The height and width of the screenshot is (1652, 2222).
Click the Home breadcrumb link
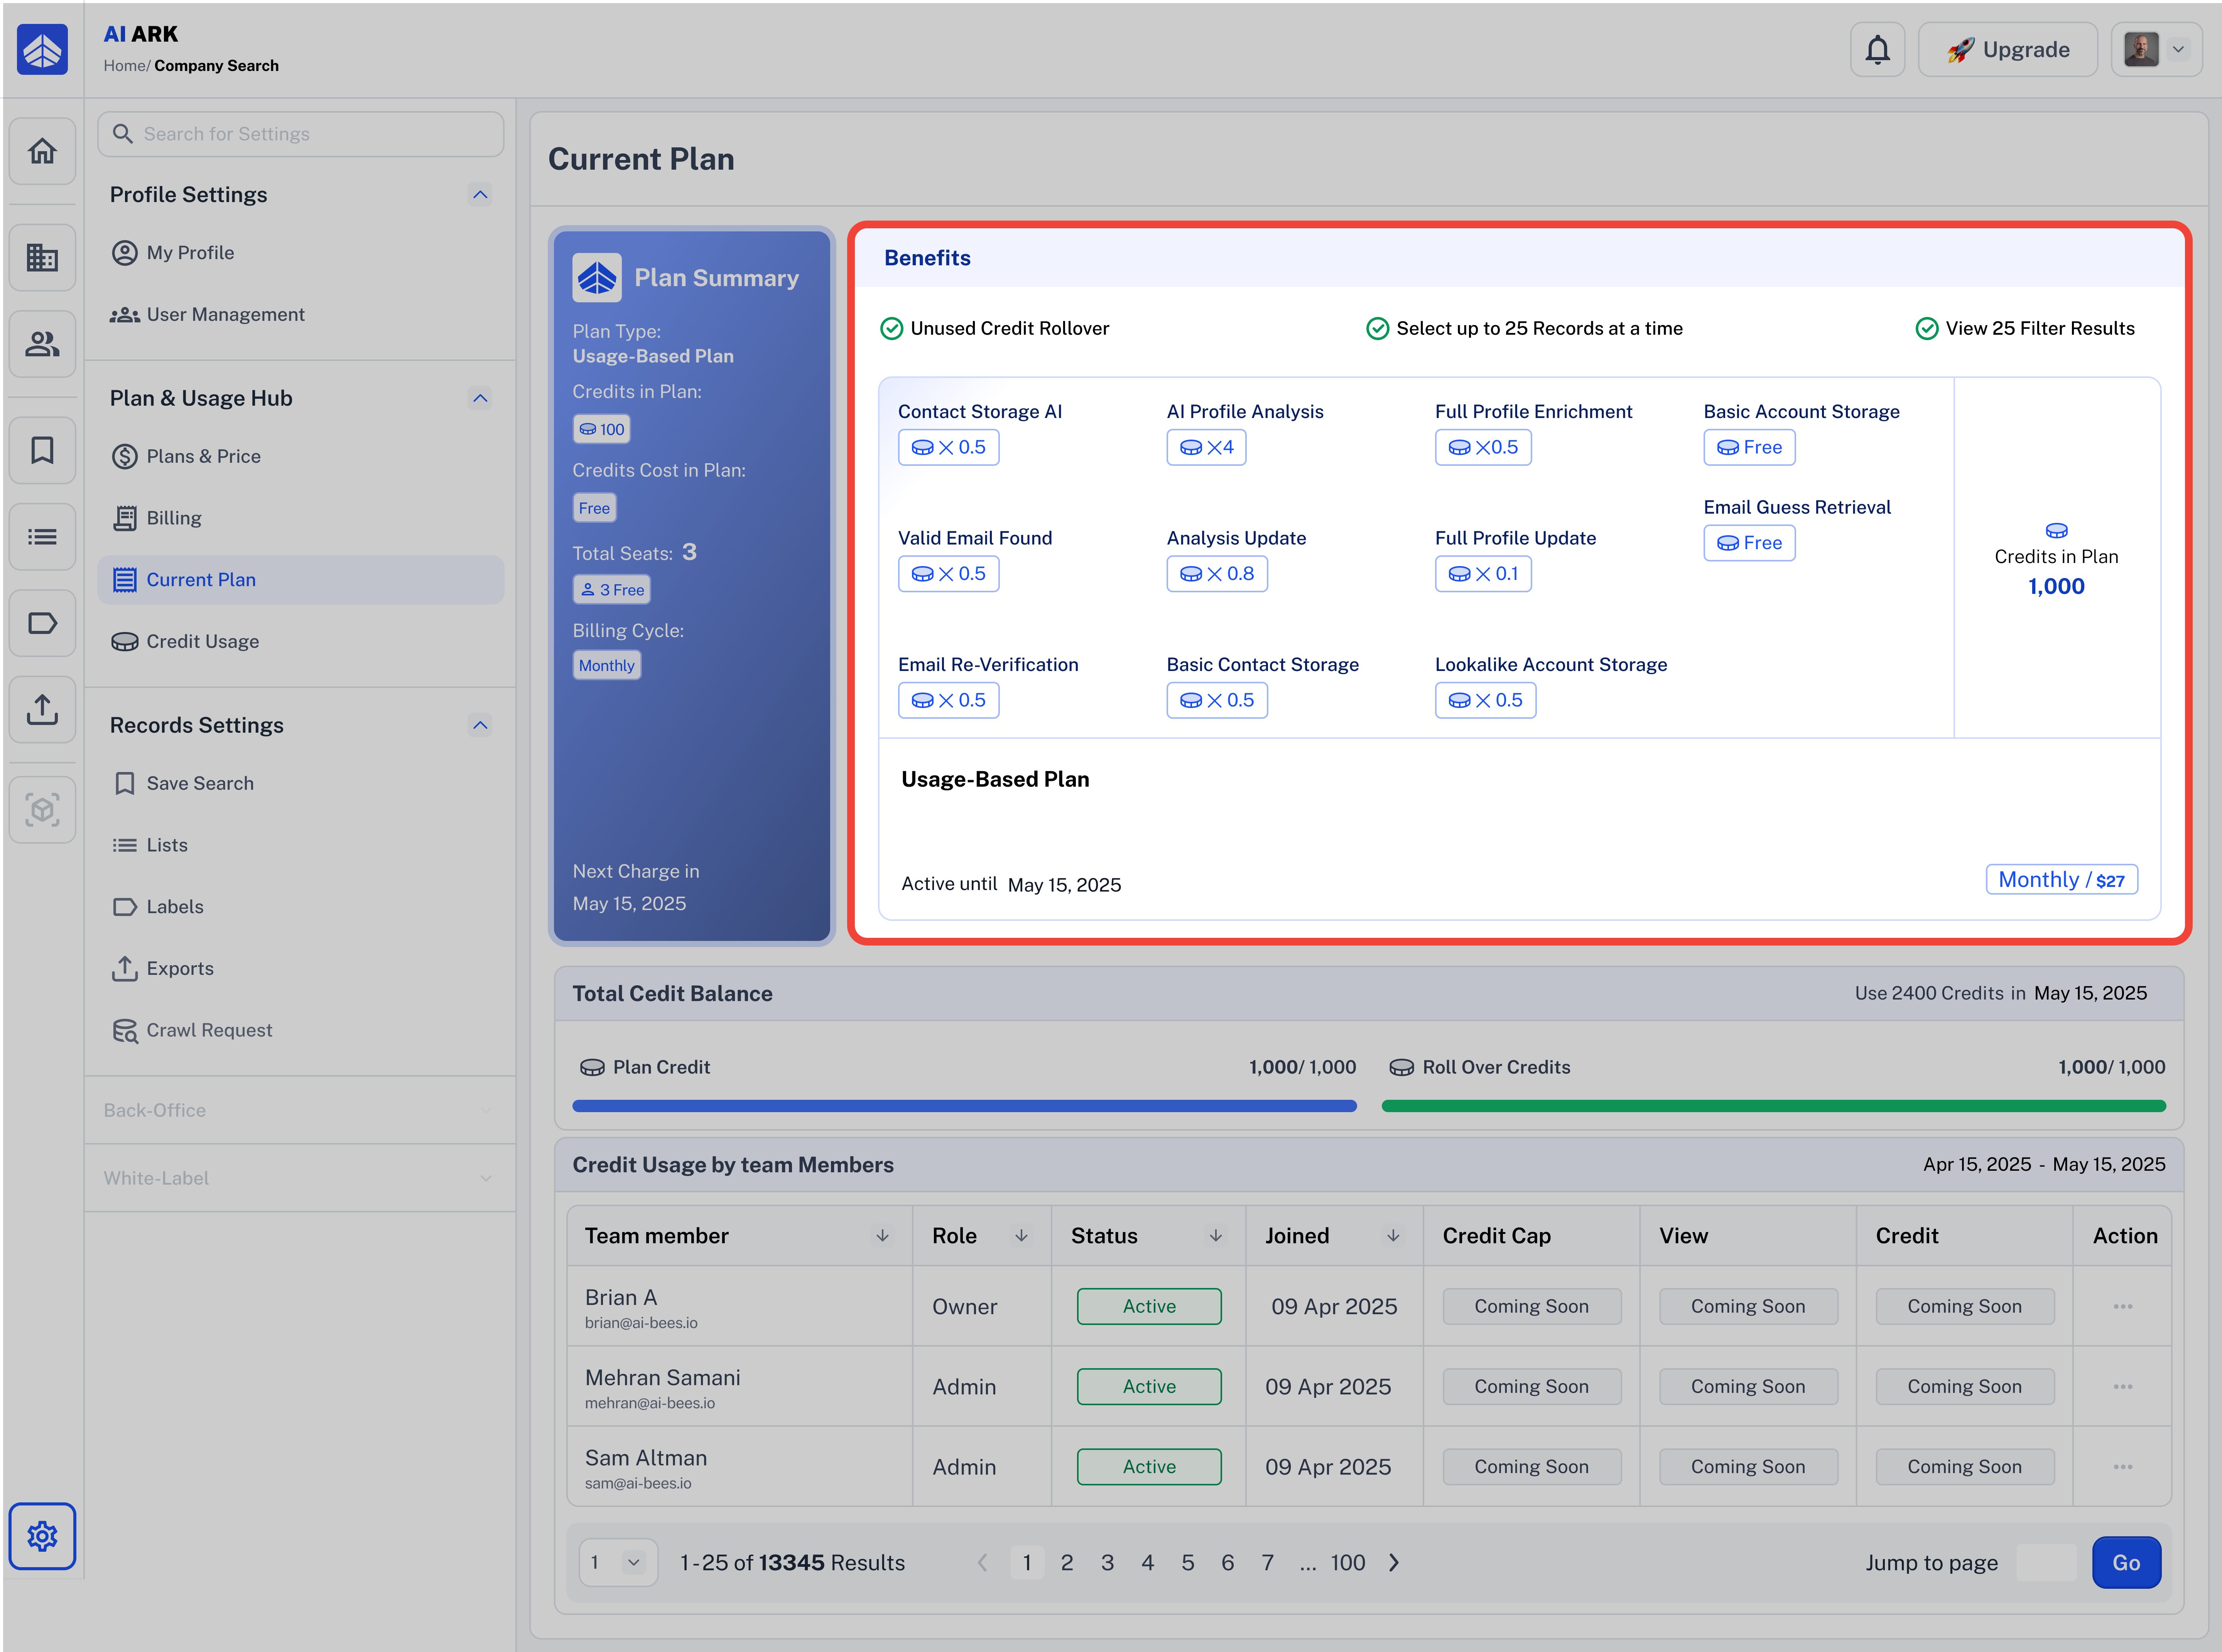click(124, 66)
